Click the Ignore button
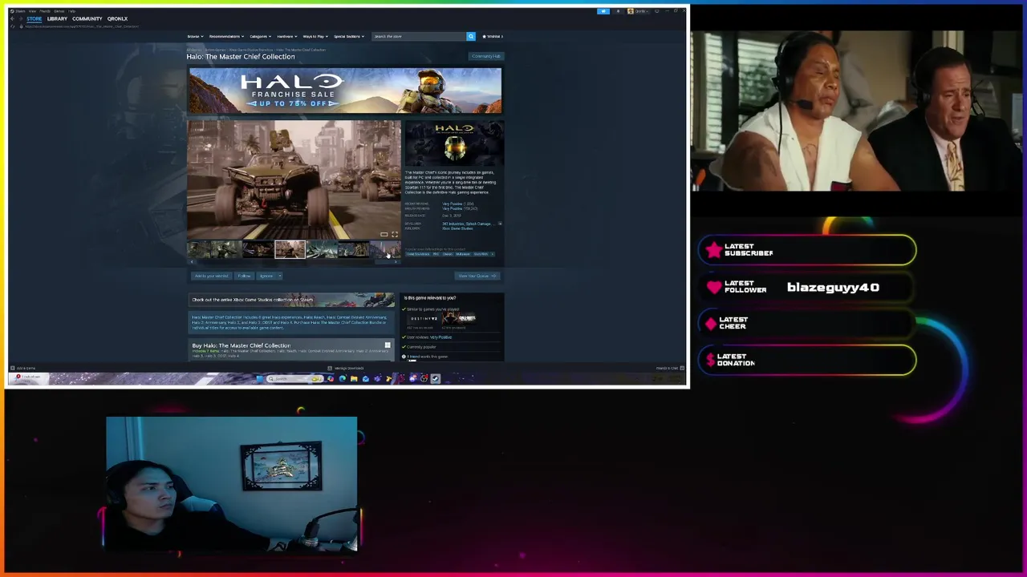 coord(266,276)
